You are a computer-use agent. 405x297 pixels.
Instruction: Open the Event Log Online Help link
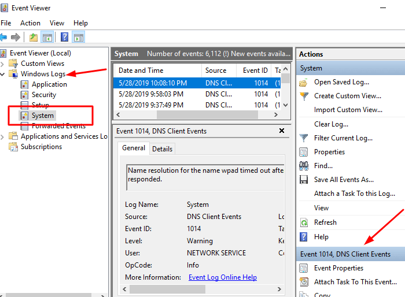click(x=223, y=277)
